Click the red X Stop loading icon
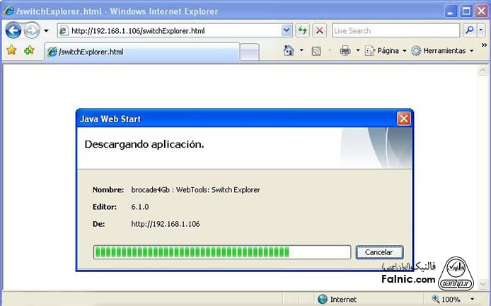 pyautogui.click(x=320, y=31)
